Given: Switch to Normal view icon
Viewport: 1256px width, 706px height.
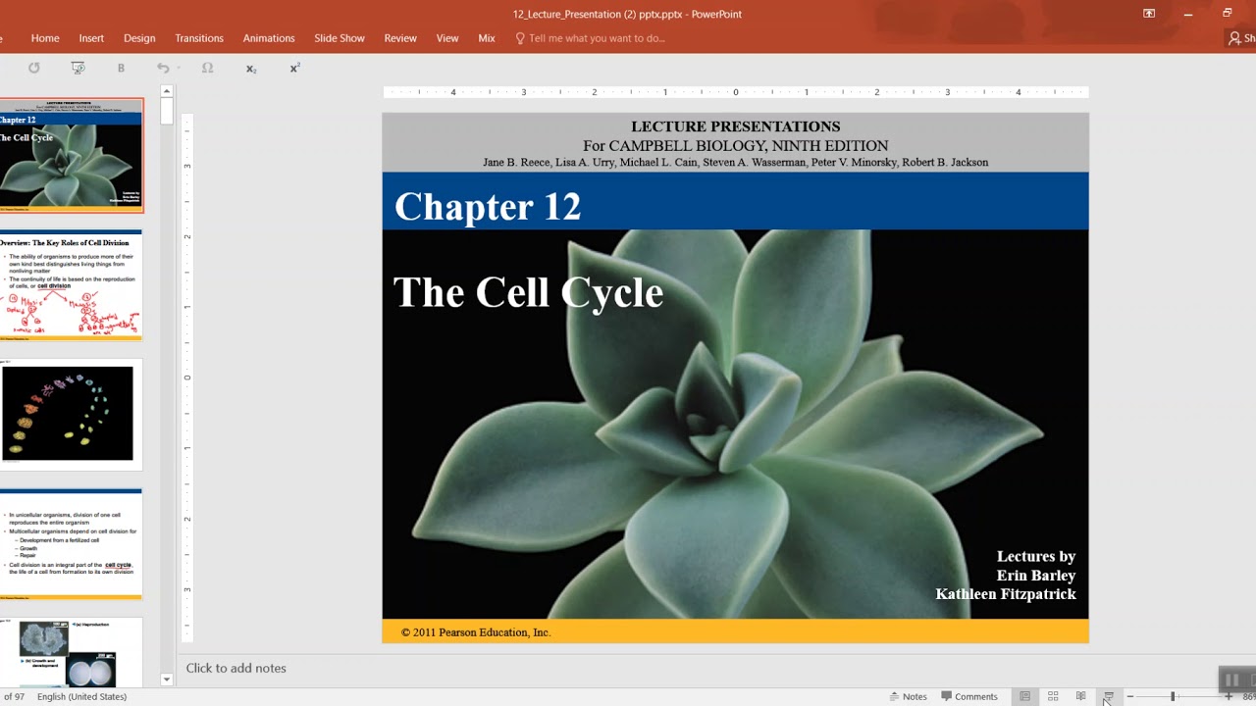Looking at the screenshot, I should [x=1024, y=696].
